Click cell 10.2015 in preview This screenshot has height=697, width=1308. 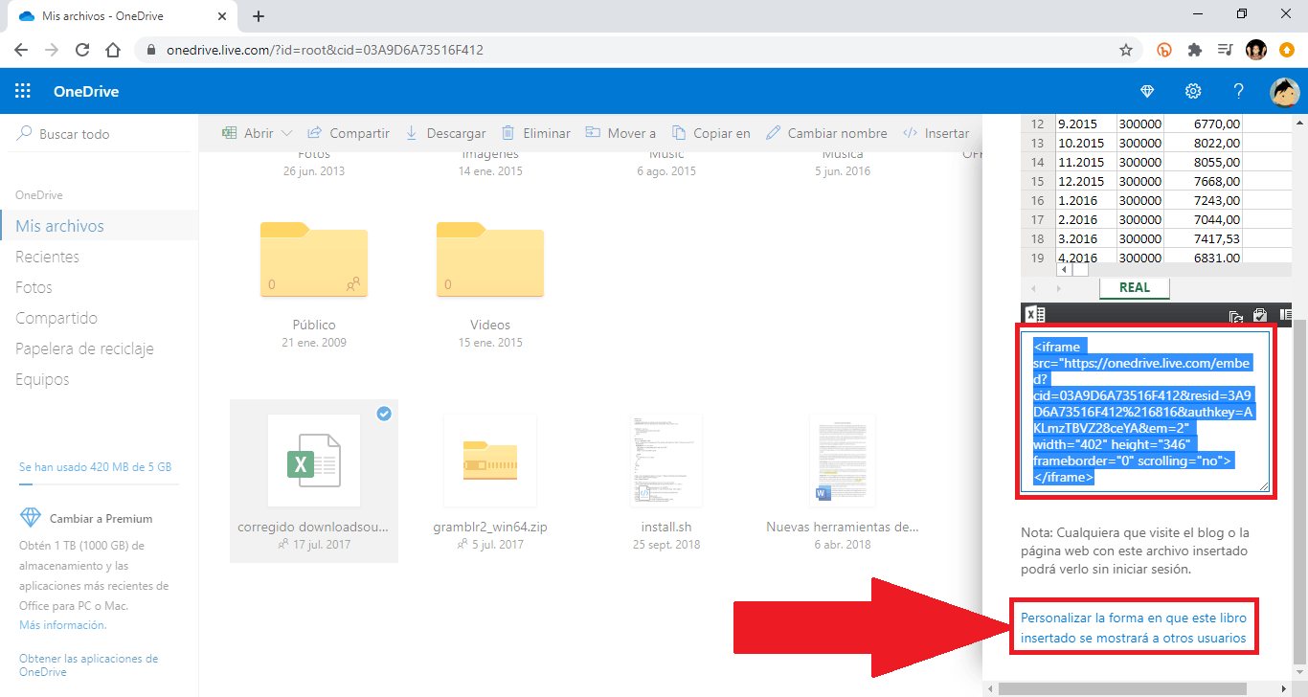(1084, 143)
